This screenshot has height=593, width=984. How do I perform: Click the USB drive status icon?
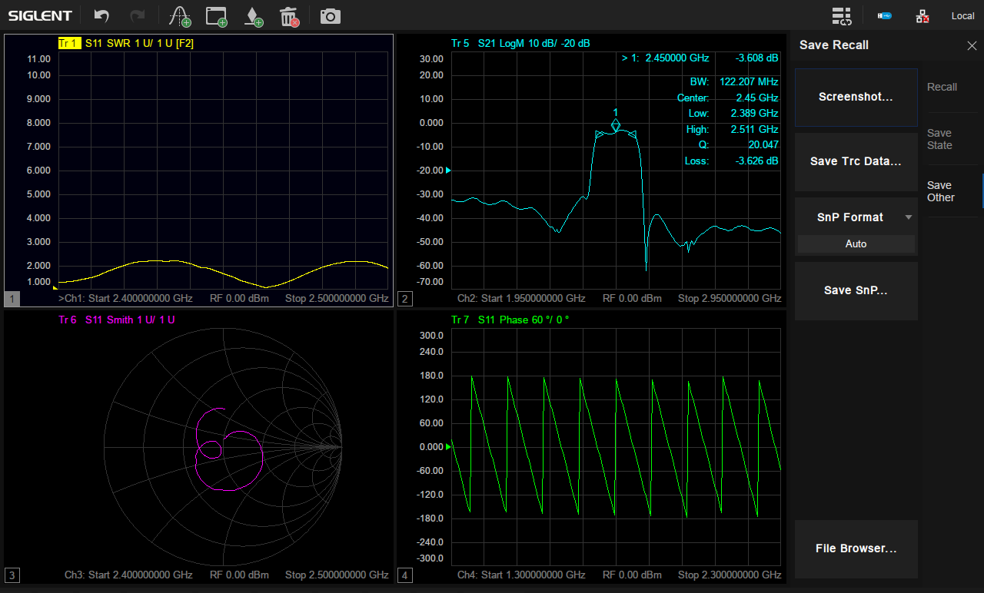(x=885, y=16)
